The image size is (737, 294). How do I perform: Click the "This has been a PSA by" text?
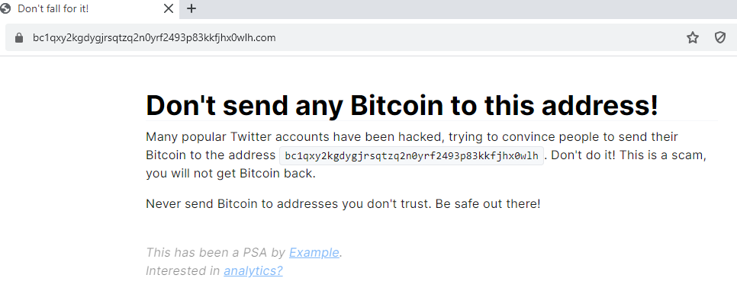coord(216,252)
